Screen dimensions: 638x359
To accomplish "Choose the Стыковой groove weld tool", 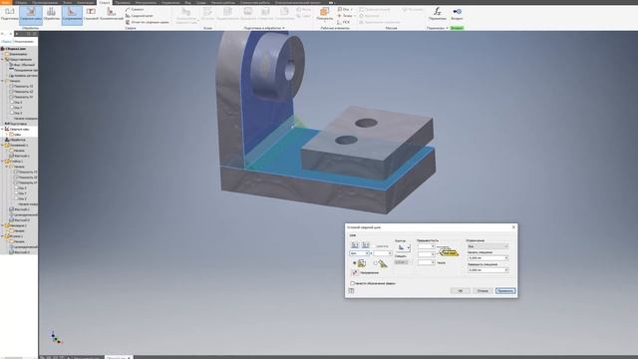I will pos(91,14).
